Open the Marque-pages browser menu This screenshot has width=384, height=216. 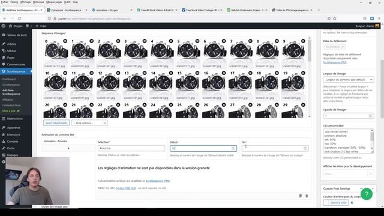click(54, 2)
